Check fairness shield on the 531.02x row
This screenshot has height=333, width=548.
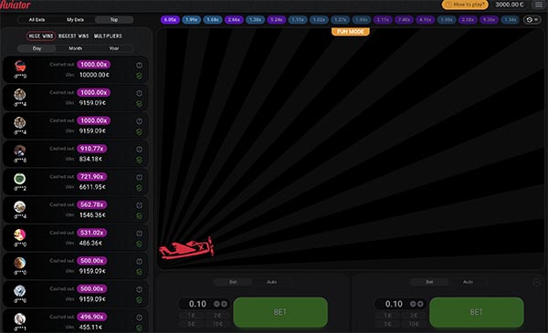click(x=139, y=244)
